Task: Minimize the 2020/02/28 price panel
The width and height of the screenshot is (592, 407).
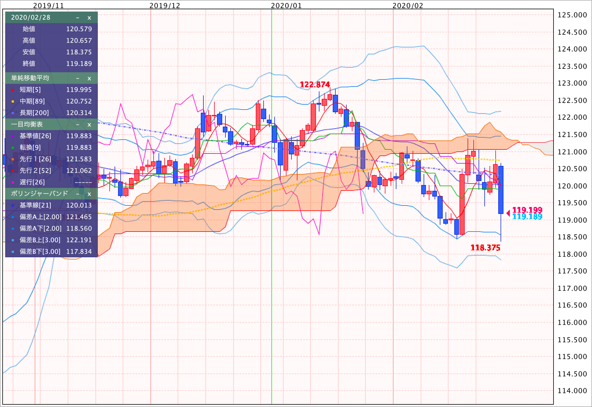Action: (x=78, y=18)
